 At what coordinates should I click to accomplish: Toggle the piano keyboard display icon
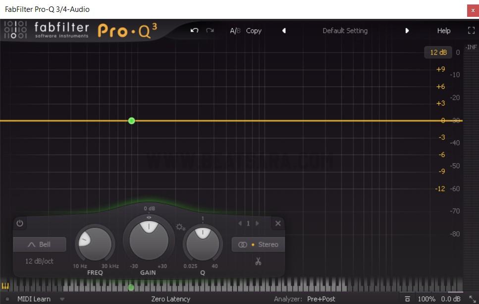6,287
